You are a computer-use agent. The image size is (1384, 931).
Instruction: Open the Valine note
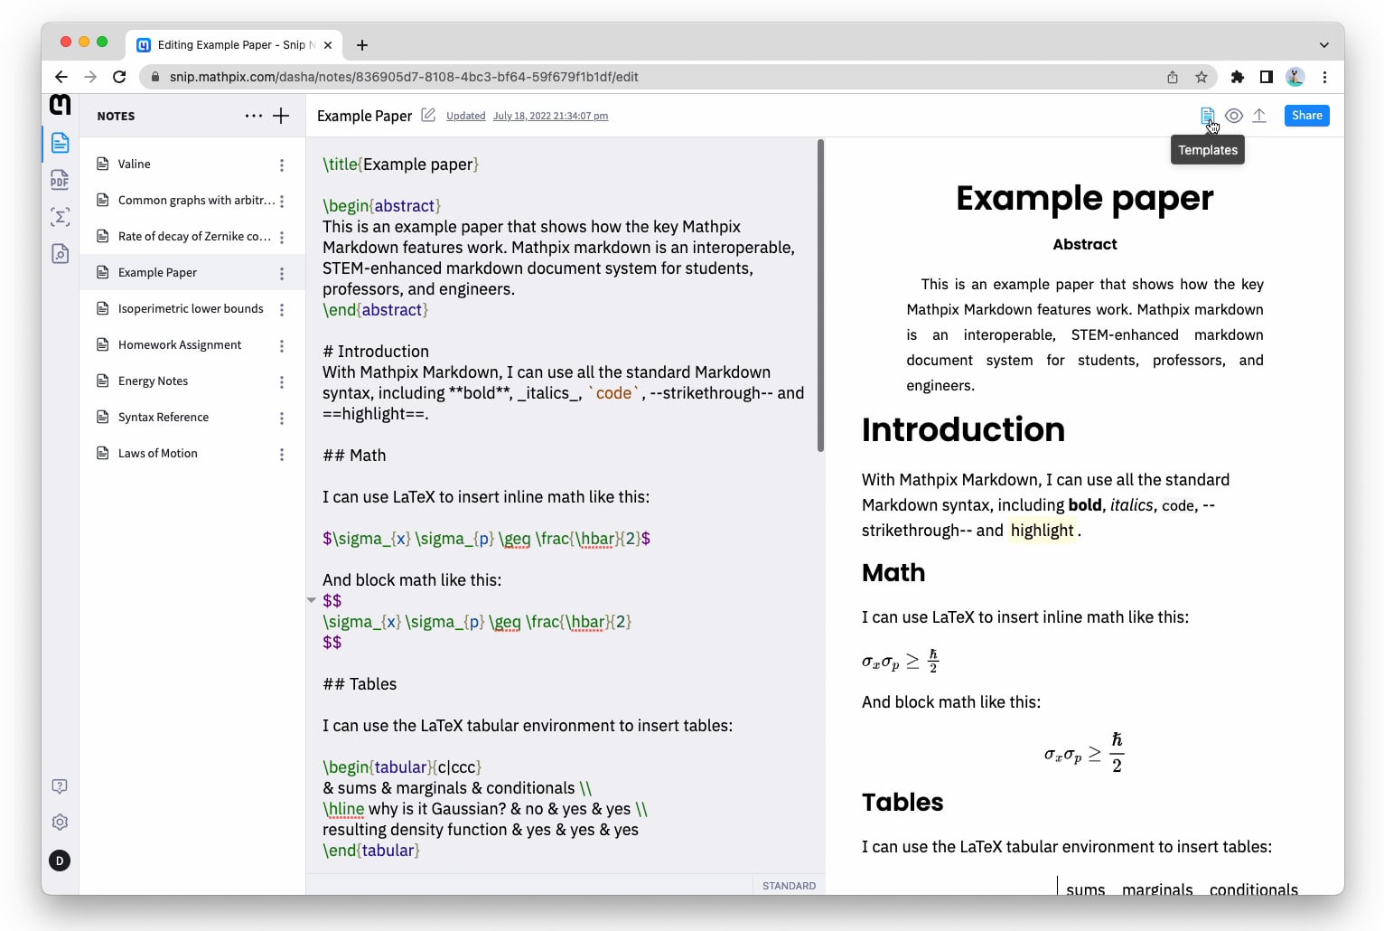click(192, 165)
